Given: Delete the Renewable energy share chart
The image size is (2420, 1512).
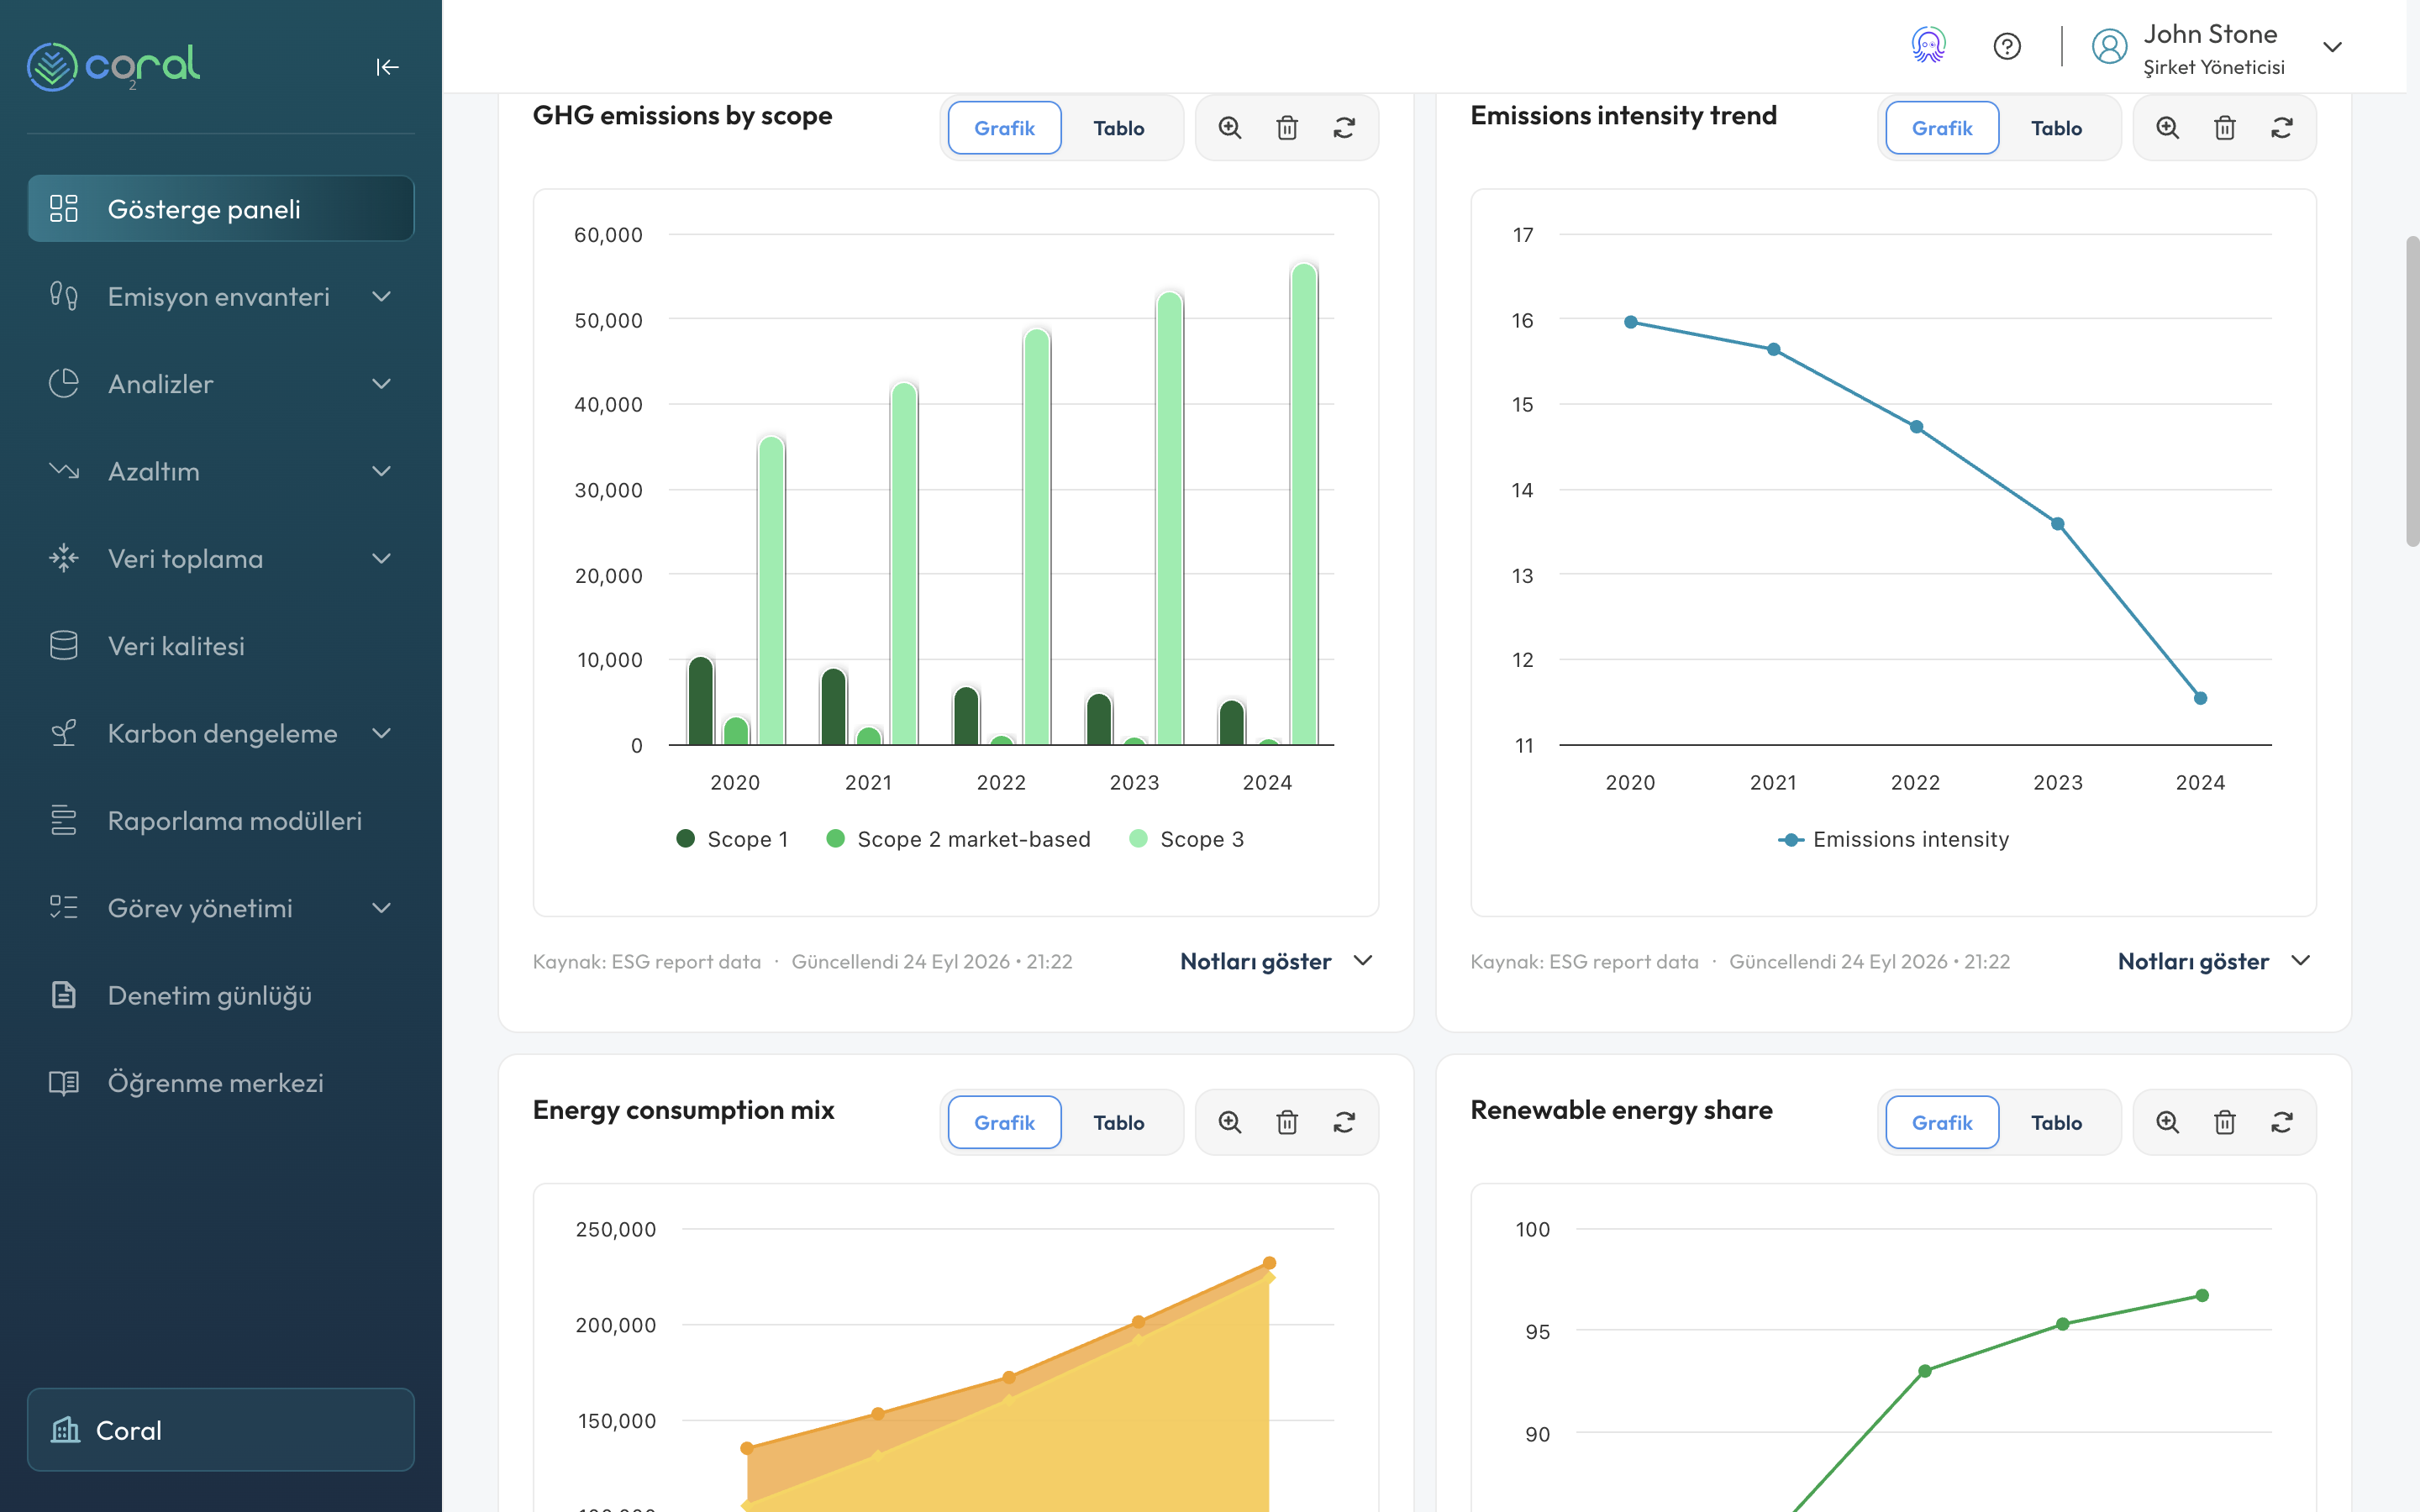Looking at the screenshot, I should tap(2224, 1122).
